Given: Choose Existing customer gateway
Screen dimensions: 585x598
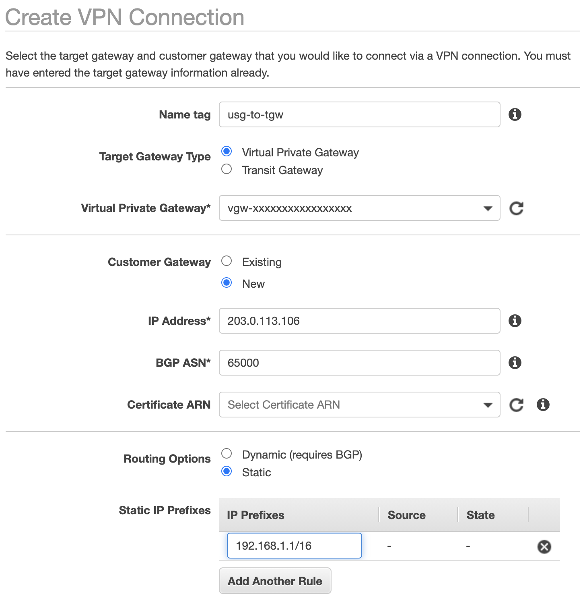Looking at the screenshot, I should (x=227, y=261).
